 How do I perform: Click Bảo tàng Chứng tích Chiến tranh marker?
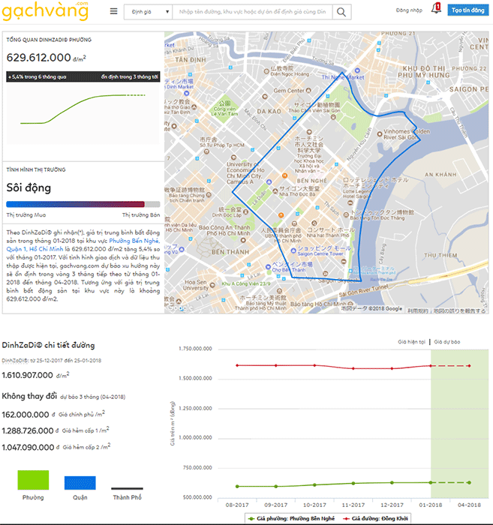tap(209, 194)
